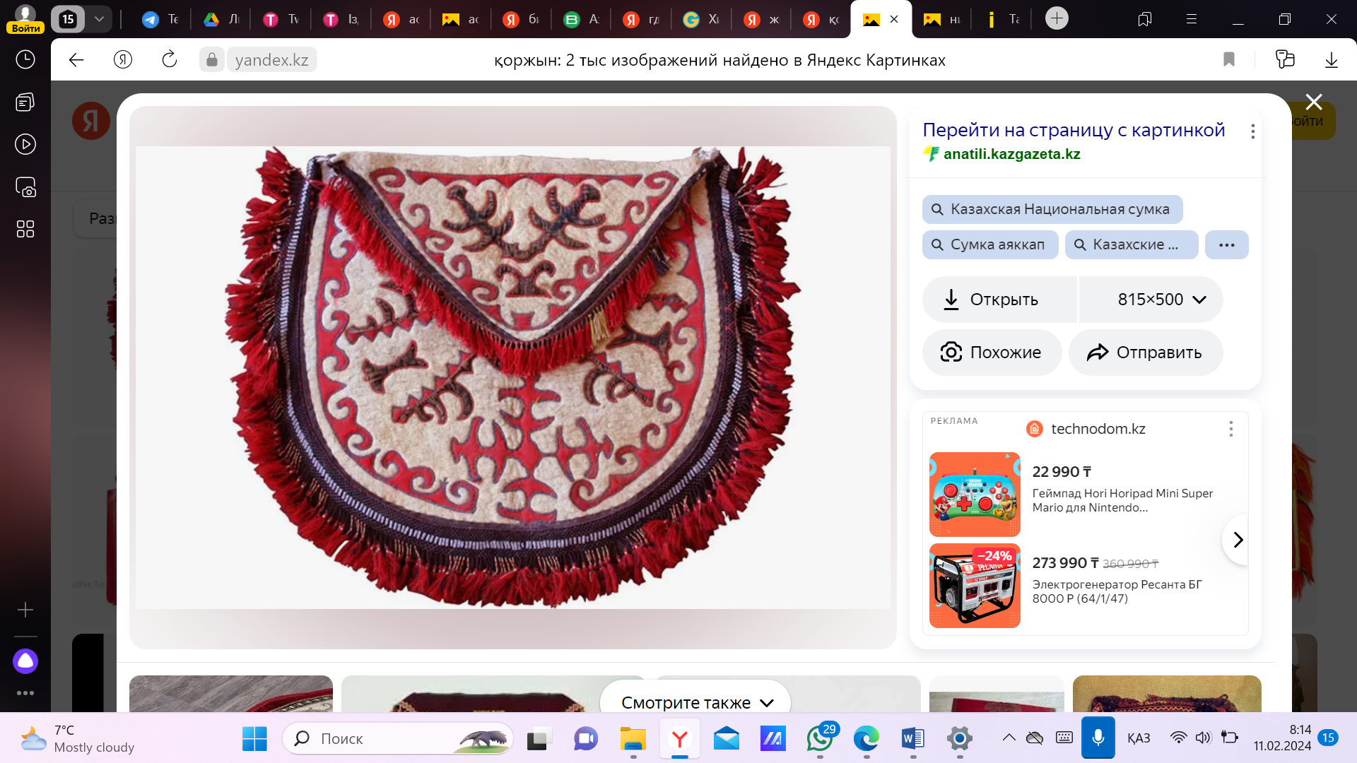The width and height of the screenshot is (1357, 763).
Task: Open the tab group 15 dropdown arrow
Action: [99, 19]
